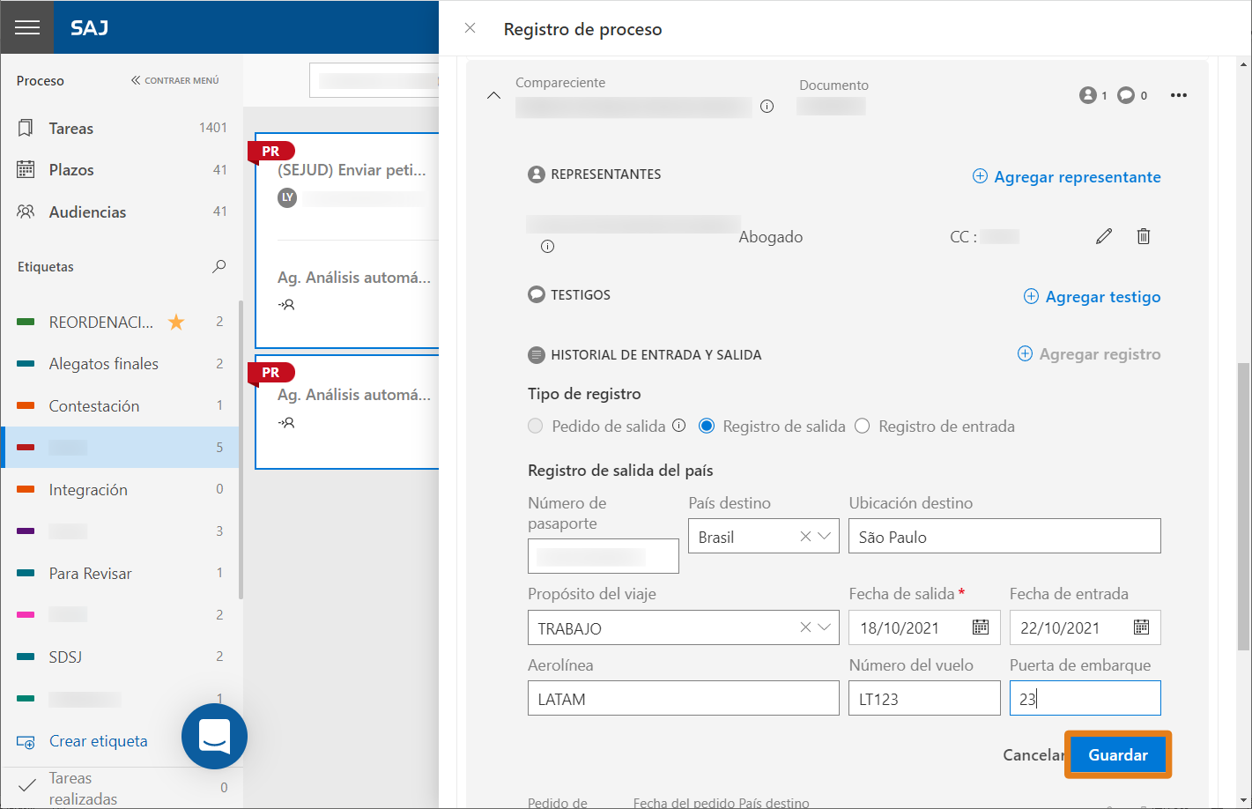Click the Aerolínea LATAM input field
The height and width of the screenshot is (809, 1252).
[683, 698]
